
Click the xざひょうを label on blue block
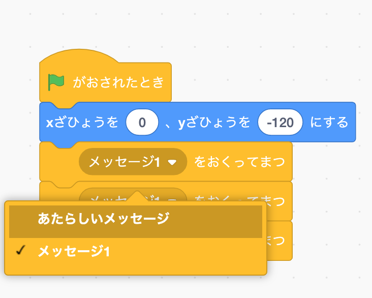82,122
